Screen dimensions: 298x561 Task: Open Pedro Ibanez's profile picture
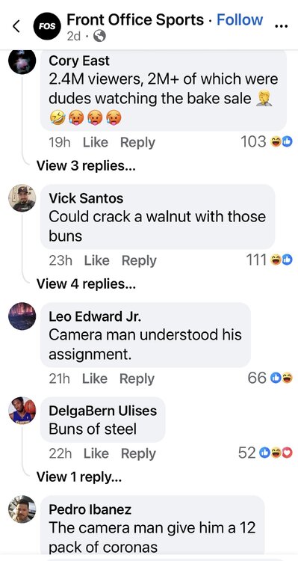click(x=22, y=509)
